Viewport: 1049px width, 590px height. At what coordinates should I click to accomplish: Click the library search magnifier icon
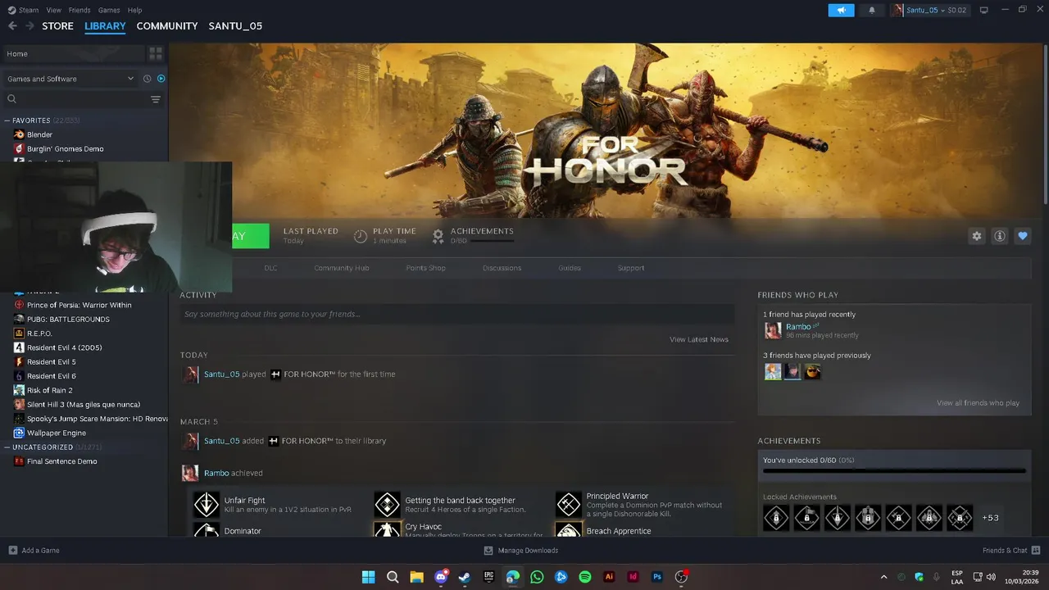(x=12, y=99)
